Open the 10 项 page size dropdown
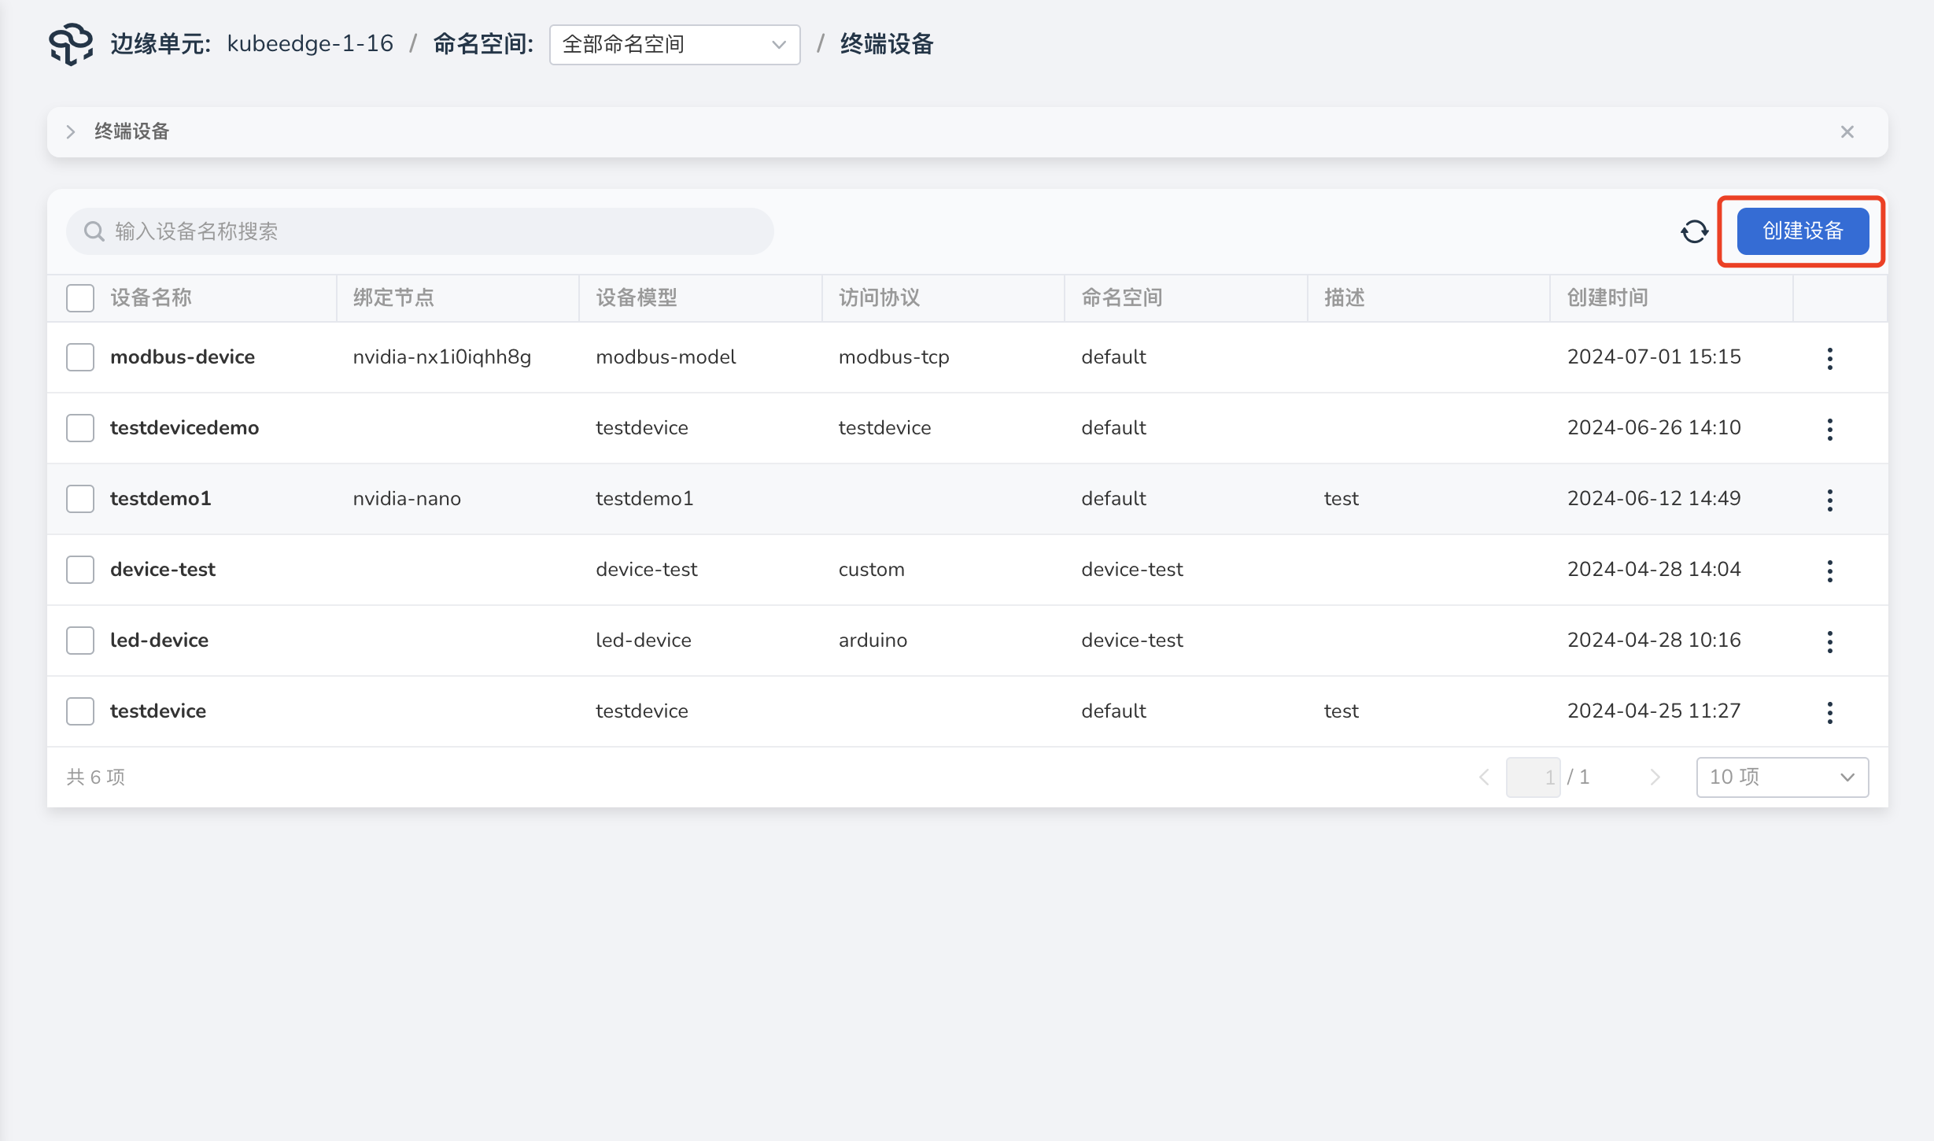Viewport: 1934px width, 1141px height. 1781,777
